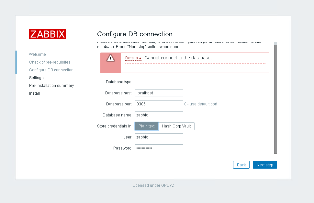
Task: Proceed with the Next step button
Action: pos(265,165)
